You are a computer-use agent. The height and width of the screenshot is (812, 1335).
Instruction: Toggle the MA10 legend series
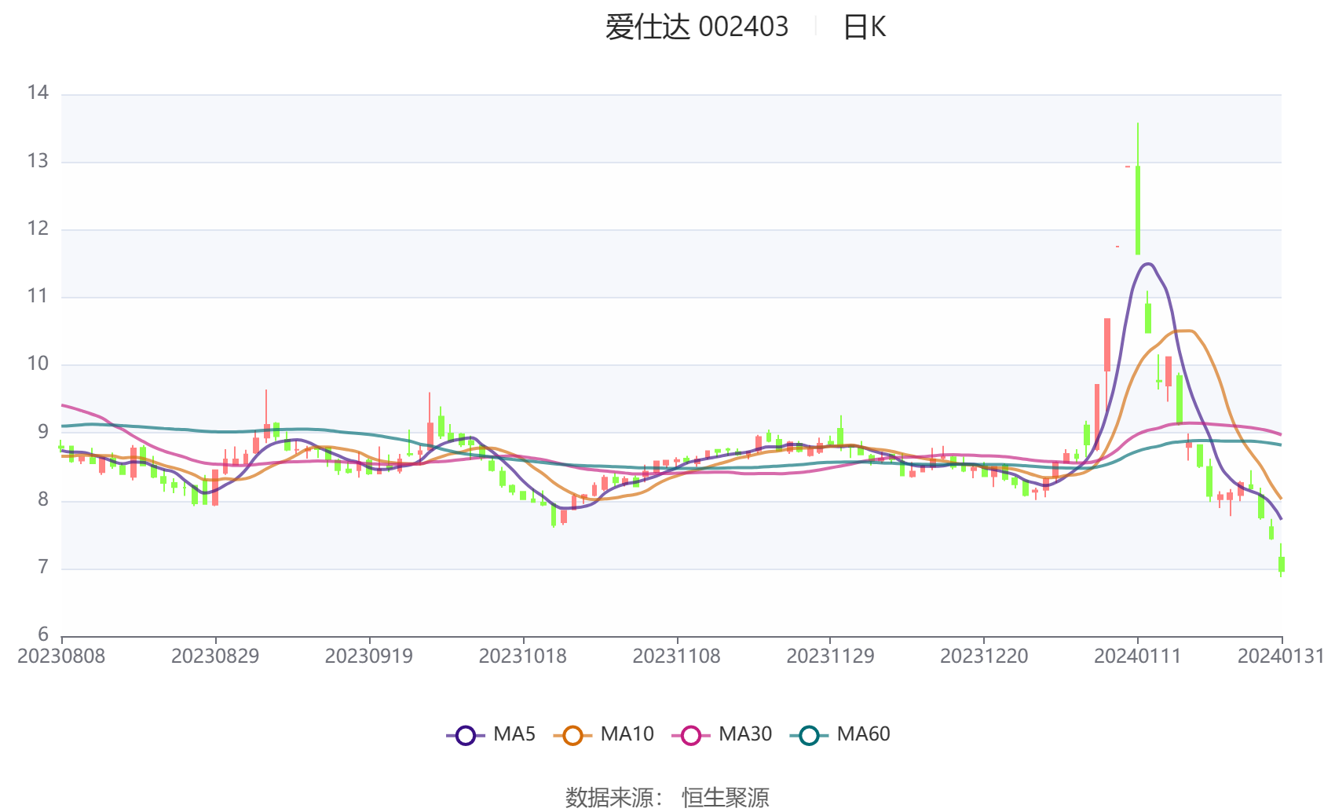click(603, 734)
